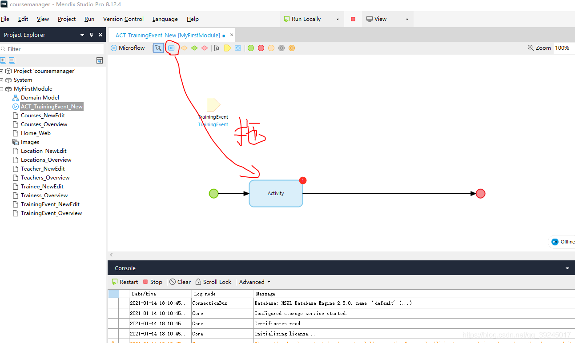The width and height of the screenshot is (575, 343).
Task: Select the Activity tool in microflow toolbar
Action: tap(171, 48)
